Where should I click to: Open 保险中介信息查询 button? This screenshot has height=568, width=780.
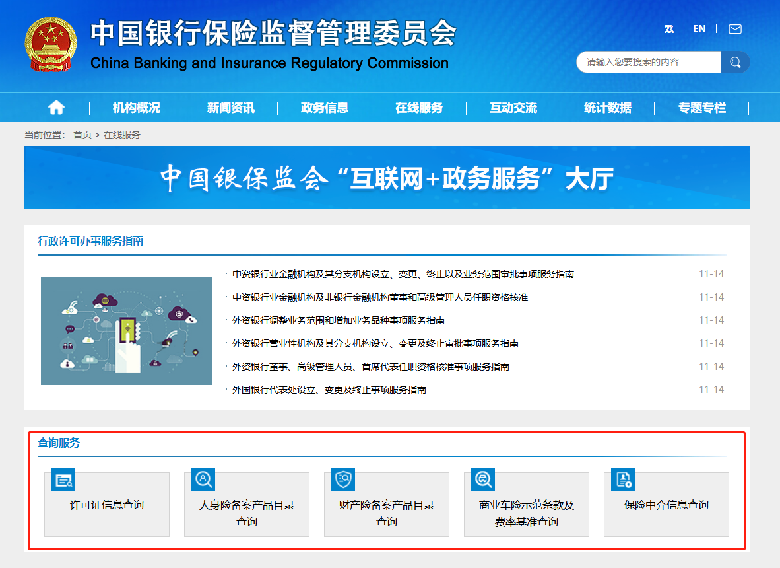point(666,505)
